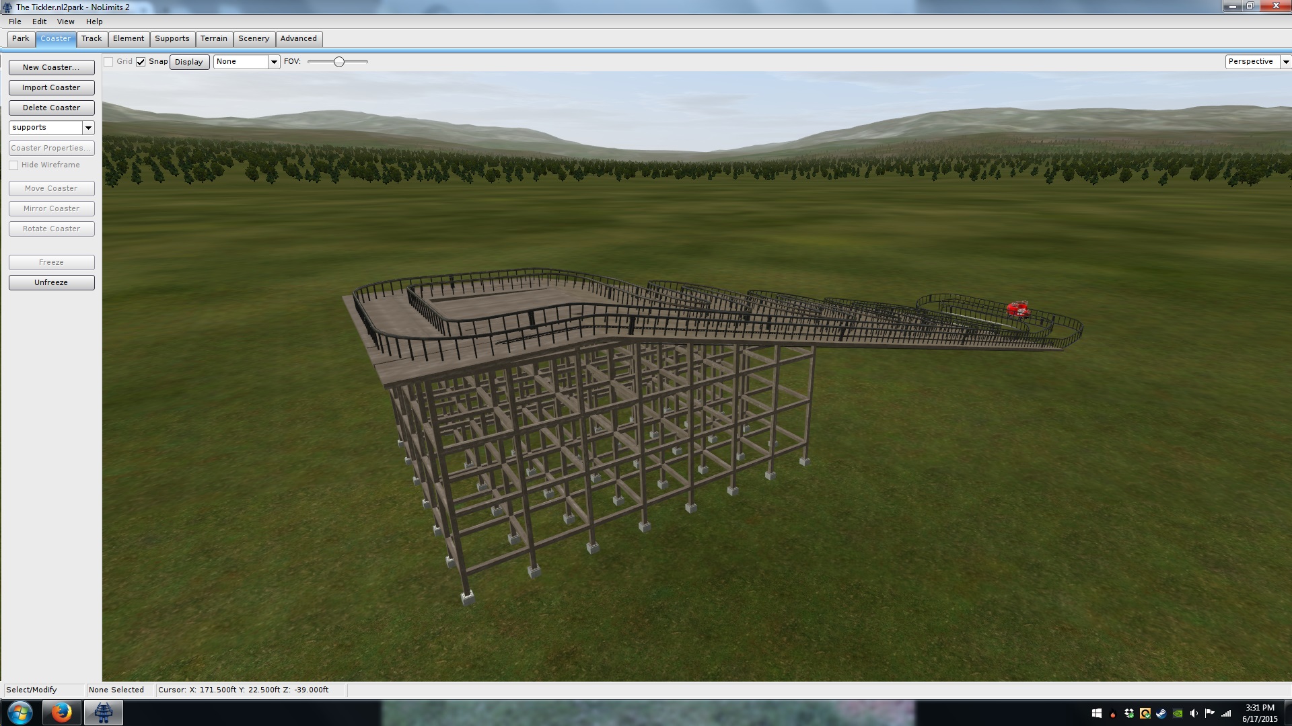Open the Edit menu
Viewport: 1292px width, 726px height.
[x=39, y=22]
